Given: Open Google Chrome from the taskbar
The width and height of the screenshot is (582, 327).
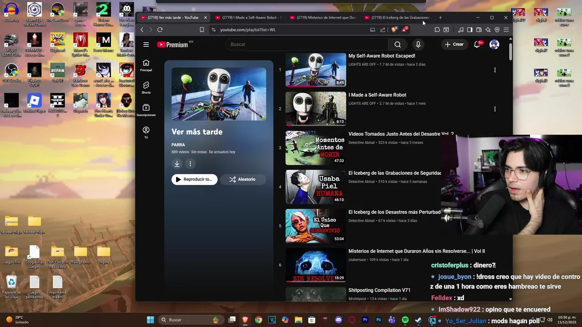Looking at the screenshot, I should (258, 320).
